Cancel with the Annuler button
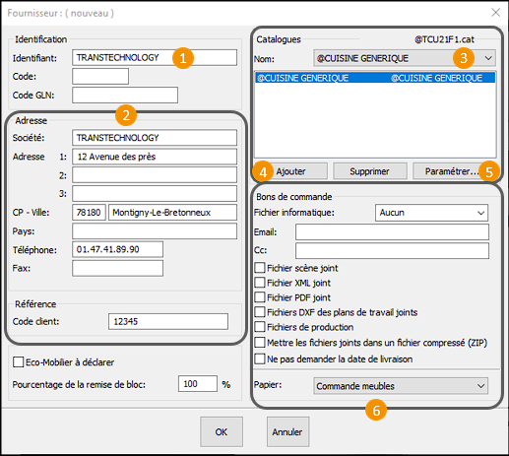This screenshot has width=509, height=456. (x=287, y=431)
